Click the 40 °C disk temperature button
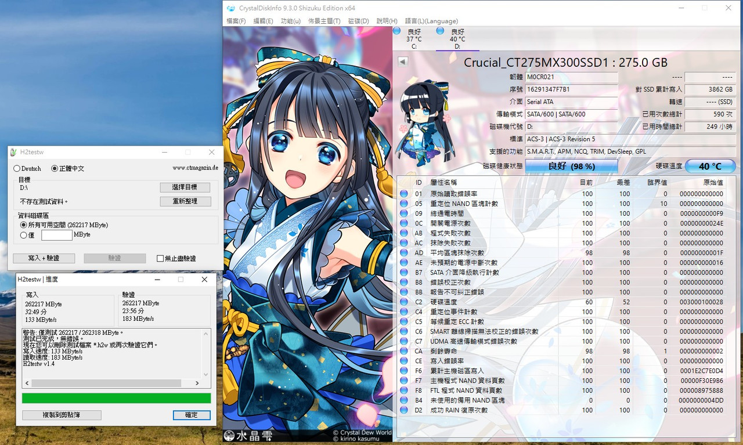 tap(710, 166)
